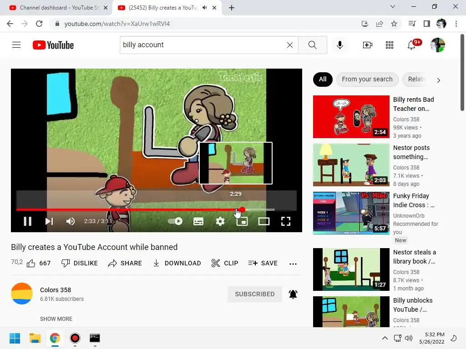Open Billy rents Bad Teacher thumbnail
Viewport: 466px width, 349px height.
click(351, 117)
